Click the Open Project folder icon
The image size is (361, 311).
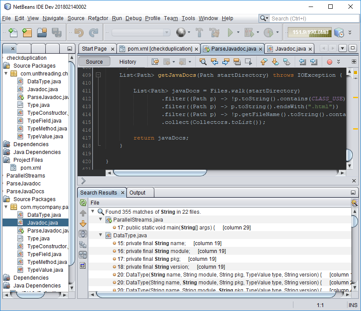click(x=42, y=32)
